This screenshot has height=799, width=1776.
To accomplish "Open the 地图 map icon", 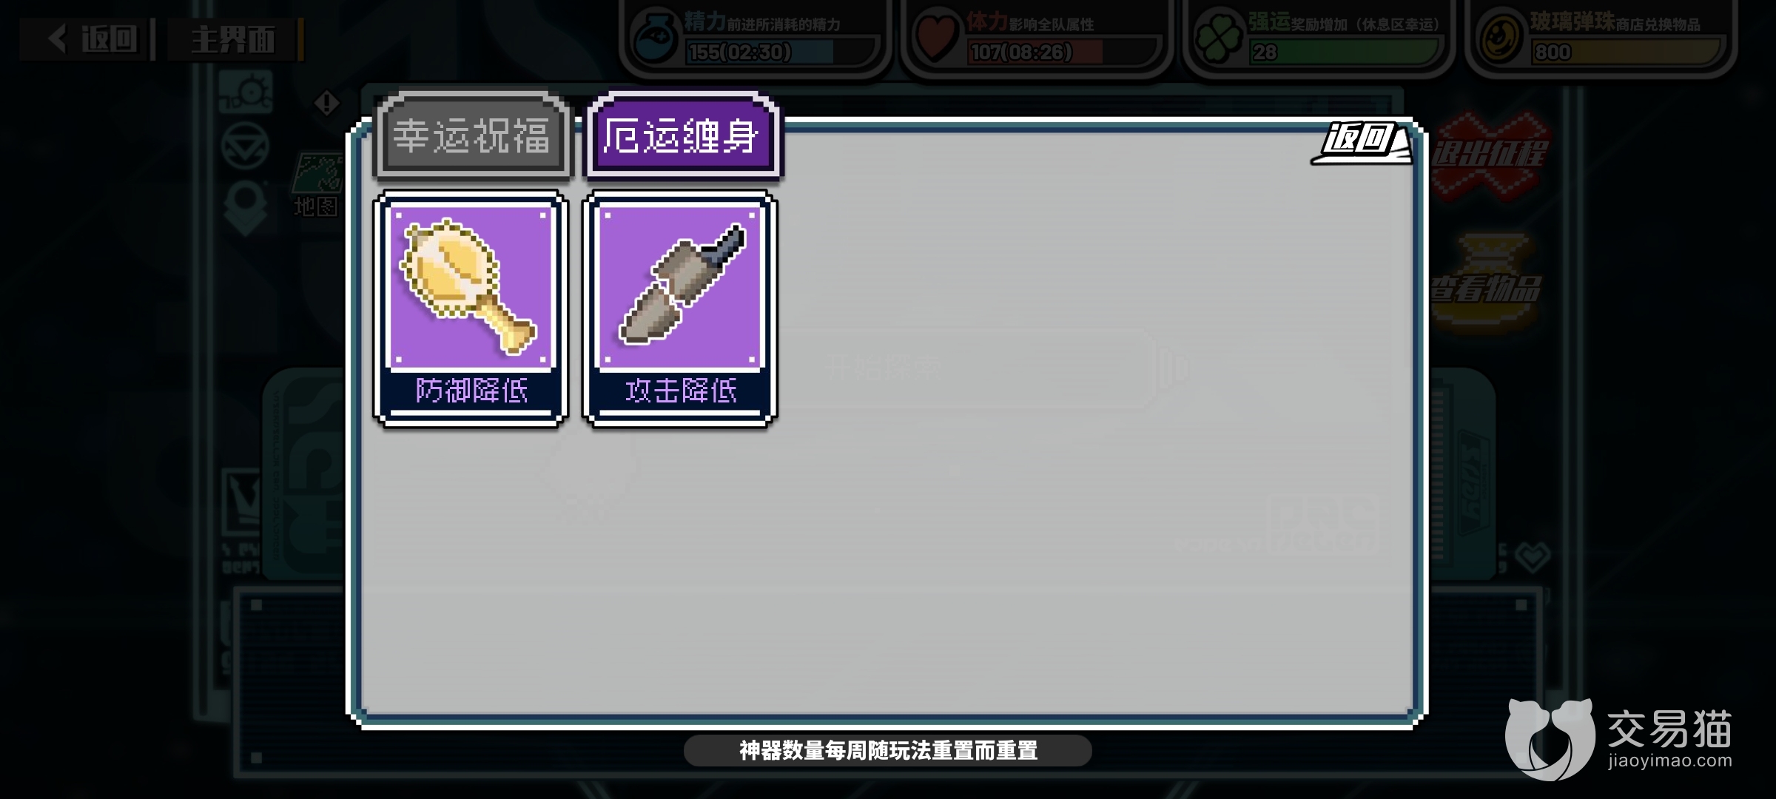I will coord(317,185).
